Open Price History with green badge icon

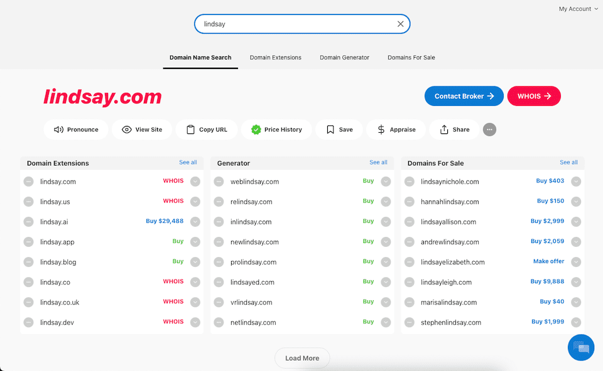tap(256, 130)
